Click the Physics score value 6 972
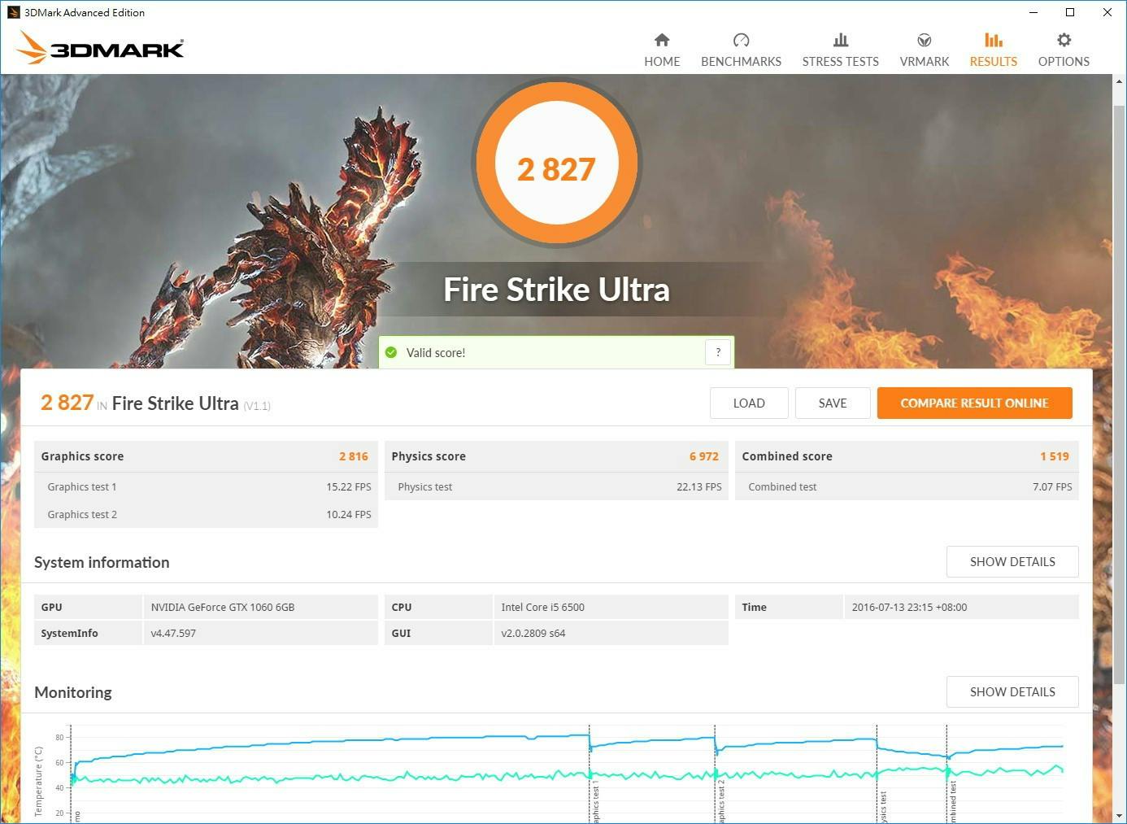This screenshot has height=824, width=1127. pyautogui.click(x=704, y=456)
